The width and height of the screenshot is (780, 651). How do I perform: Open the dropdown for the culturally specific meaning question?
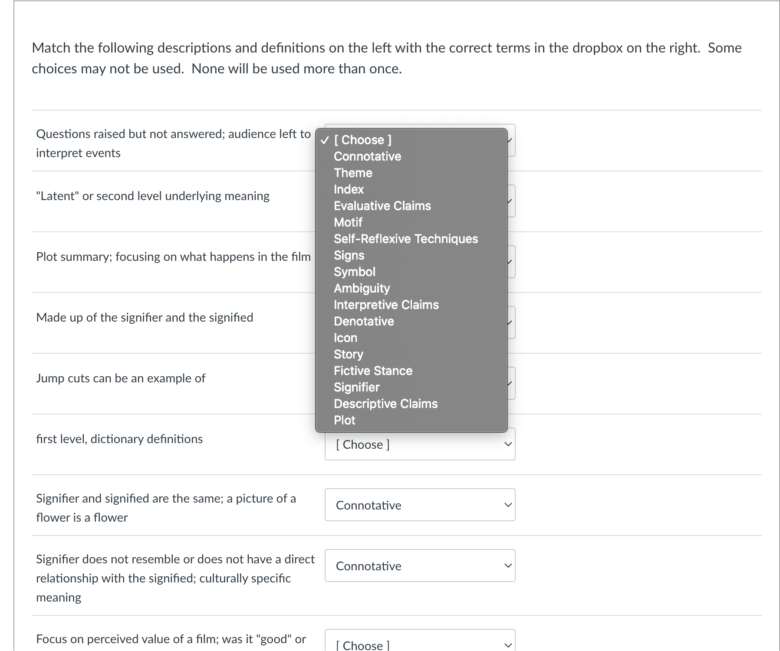click(419, 566)
